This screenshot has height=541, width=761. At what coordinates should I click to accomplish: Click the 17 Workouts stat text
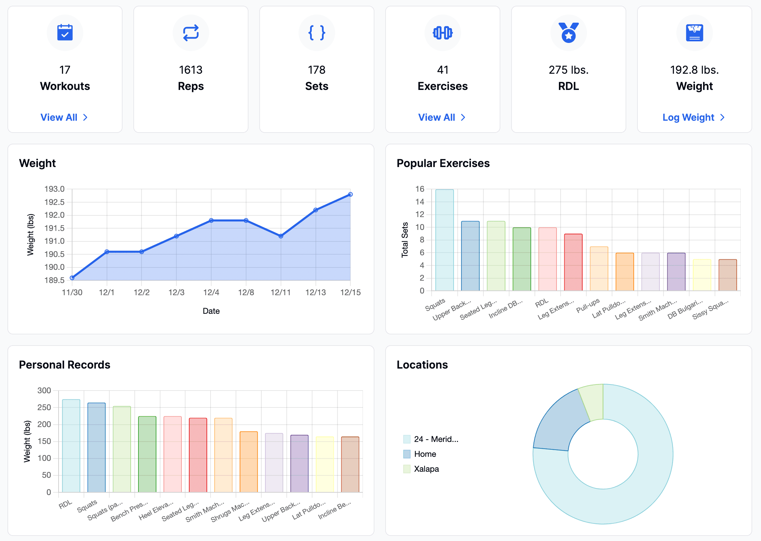click(x=65, y=78)
